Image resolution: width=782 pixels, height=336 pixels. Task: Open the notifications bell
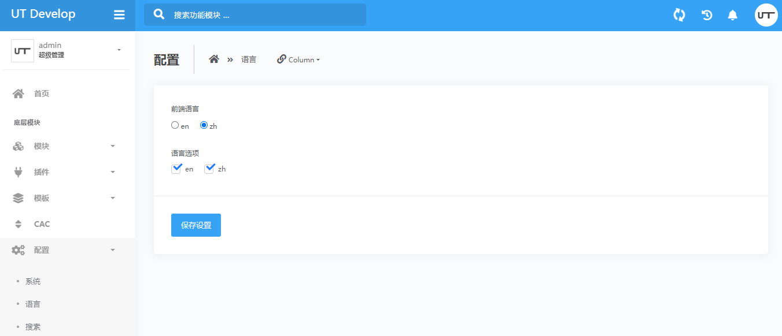click(732, 15)
